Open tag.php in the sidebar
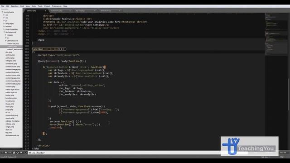The image size is (290, 163). tap(9, 133)
